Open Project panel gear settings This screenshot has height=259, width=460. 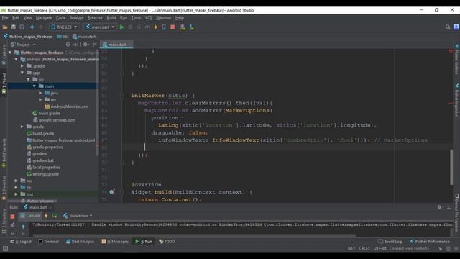pos(86,45)
